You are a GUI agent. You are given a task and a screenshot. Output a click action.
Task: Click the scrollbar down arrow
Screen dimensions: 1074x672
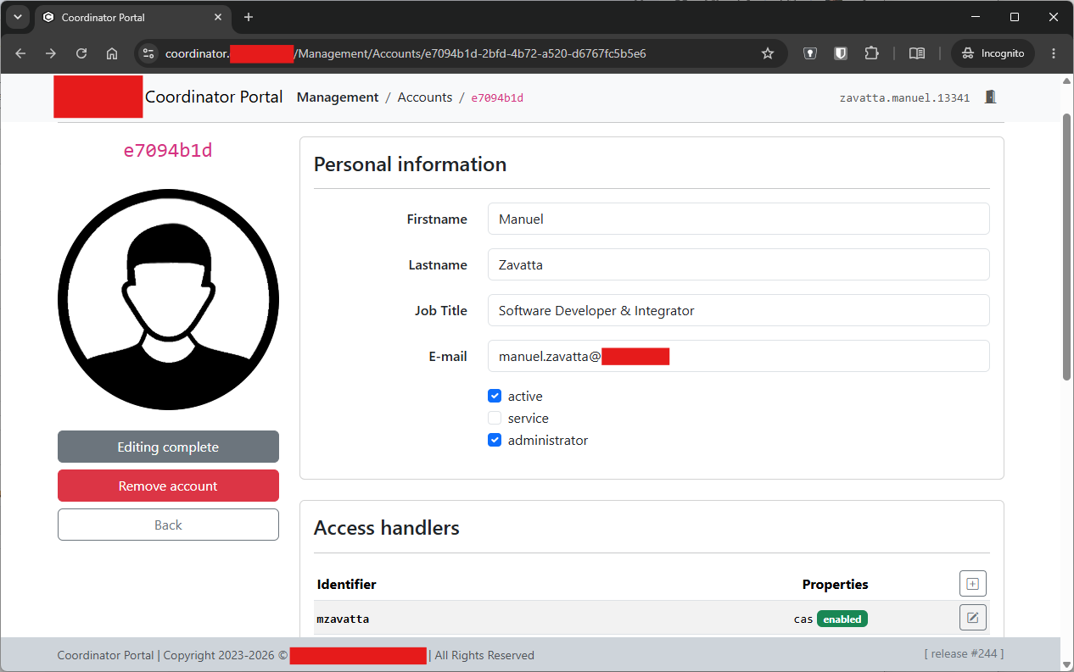pyautogui.click(x=1067, y=664)
